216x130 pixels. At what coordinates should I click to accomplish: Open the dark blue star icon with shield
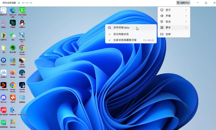22,85
